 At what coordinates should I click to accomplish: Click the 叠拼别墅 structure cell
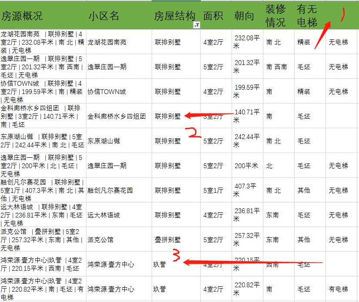[176, 239]
